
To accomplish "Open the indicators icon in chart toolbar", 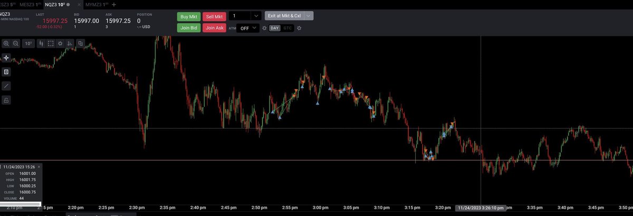I will [70, 43].
